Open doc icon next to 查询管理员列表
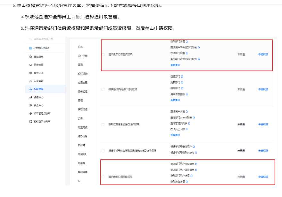This screenshot has height=197, width=282. point(189,123)
